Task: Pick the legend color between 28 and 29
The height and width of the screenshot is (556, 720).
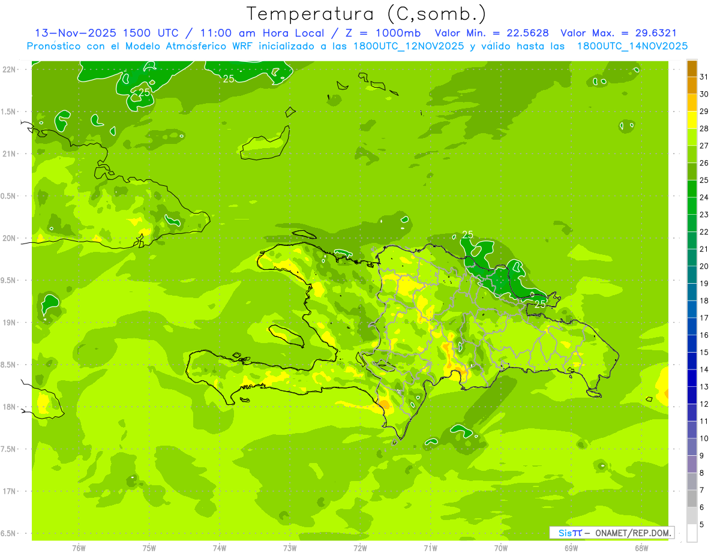Action: (x=692, y=120)
